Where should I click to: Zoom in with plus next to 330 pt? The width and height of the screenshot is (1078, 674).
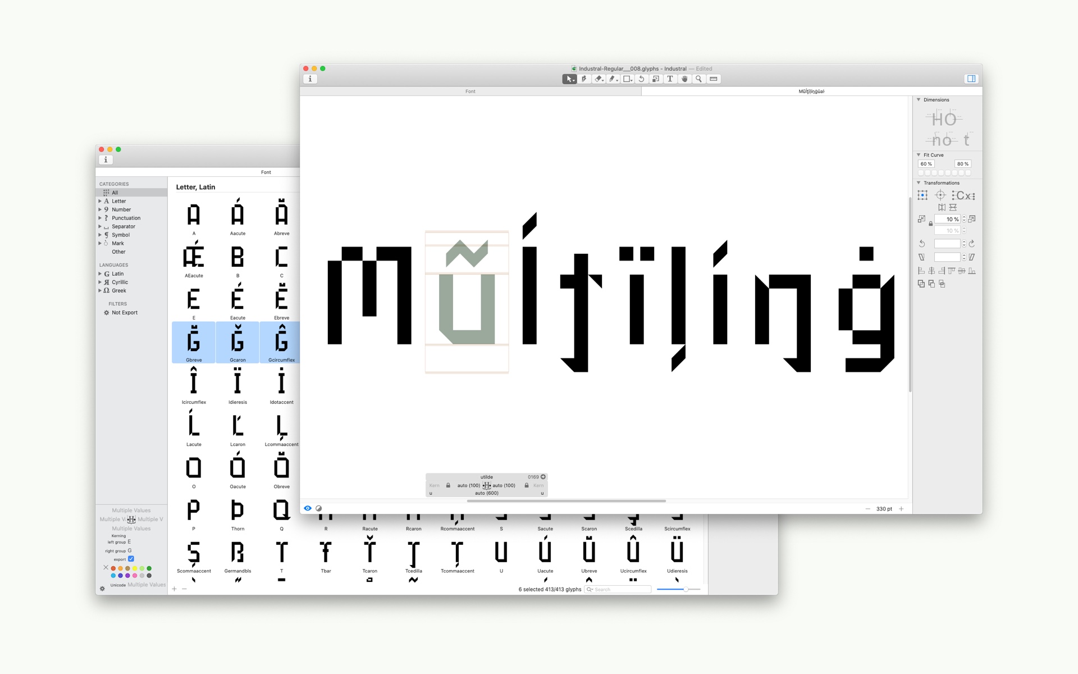[x=901, y=509]
